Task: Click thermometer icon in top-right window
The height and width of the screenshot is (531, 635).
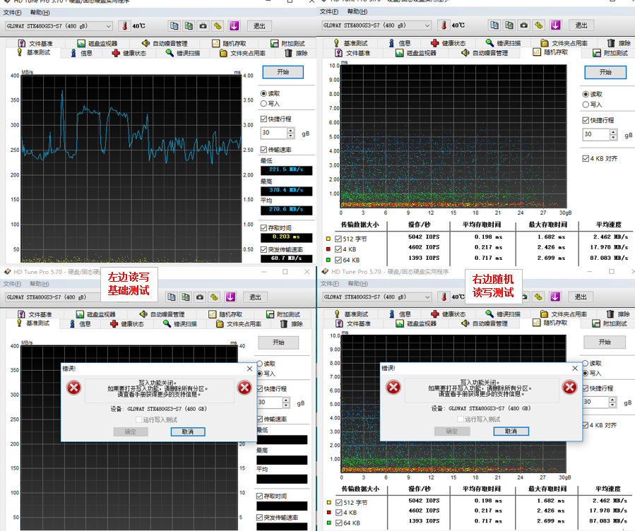Action: 444,25
